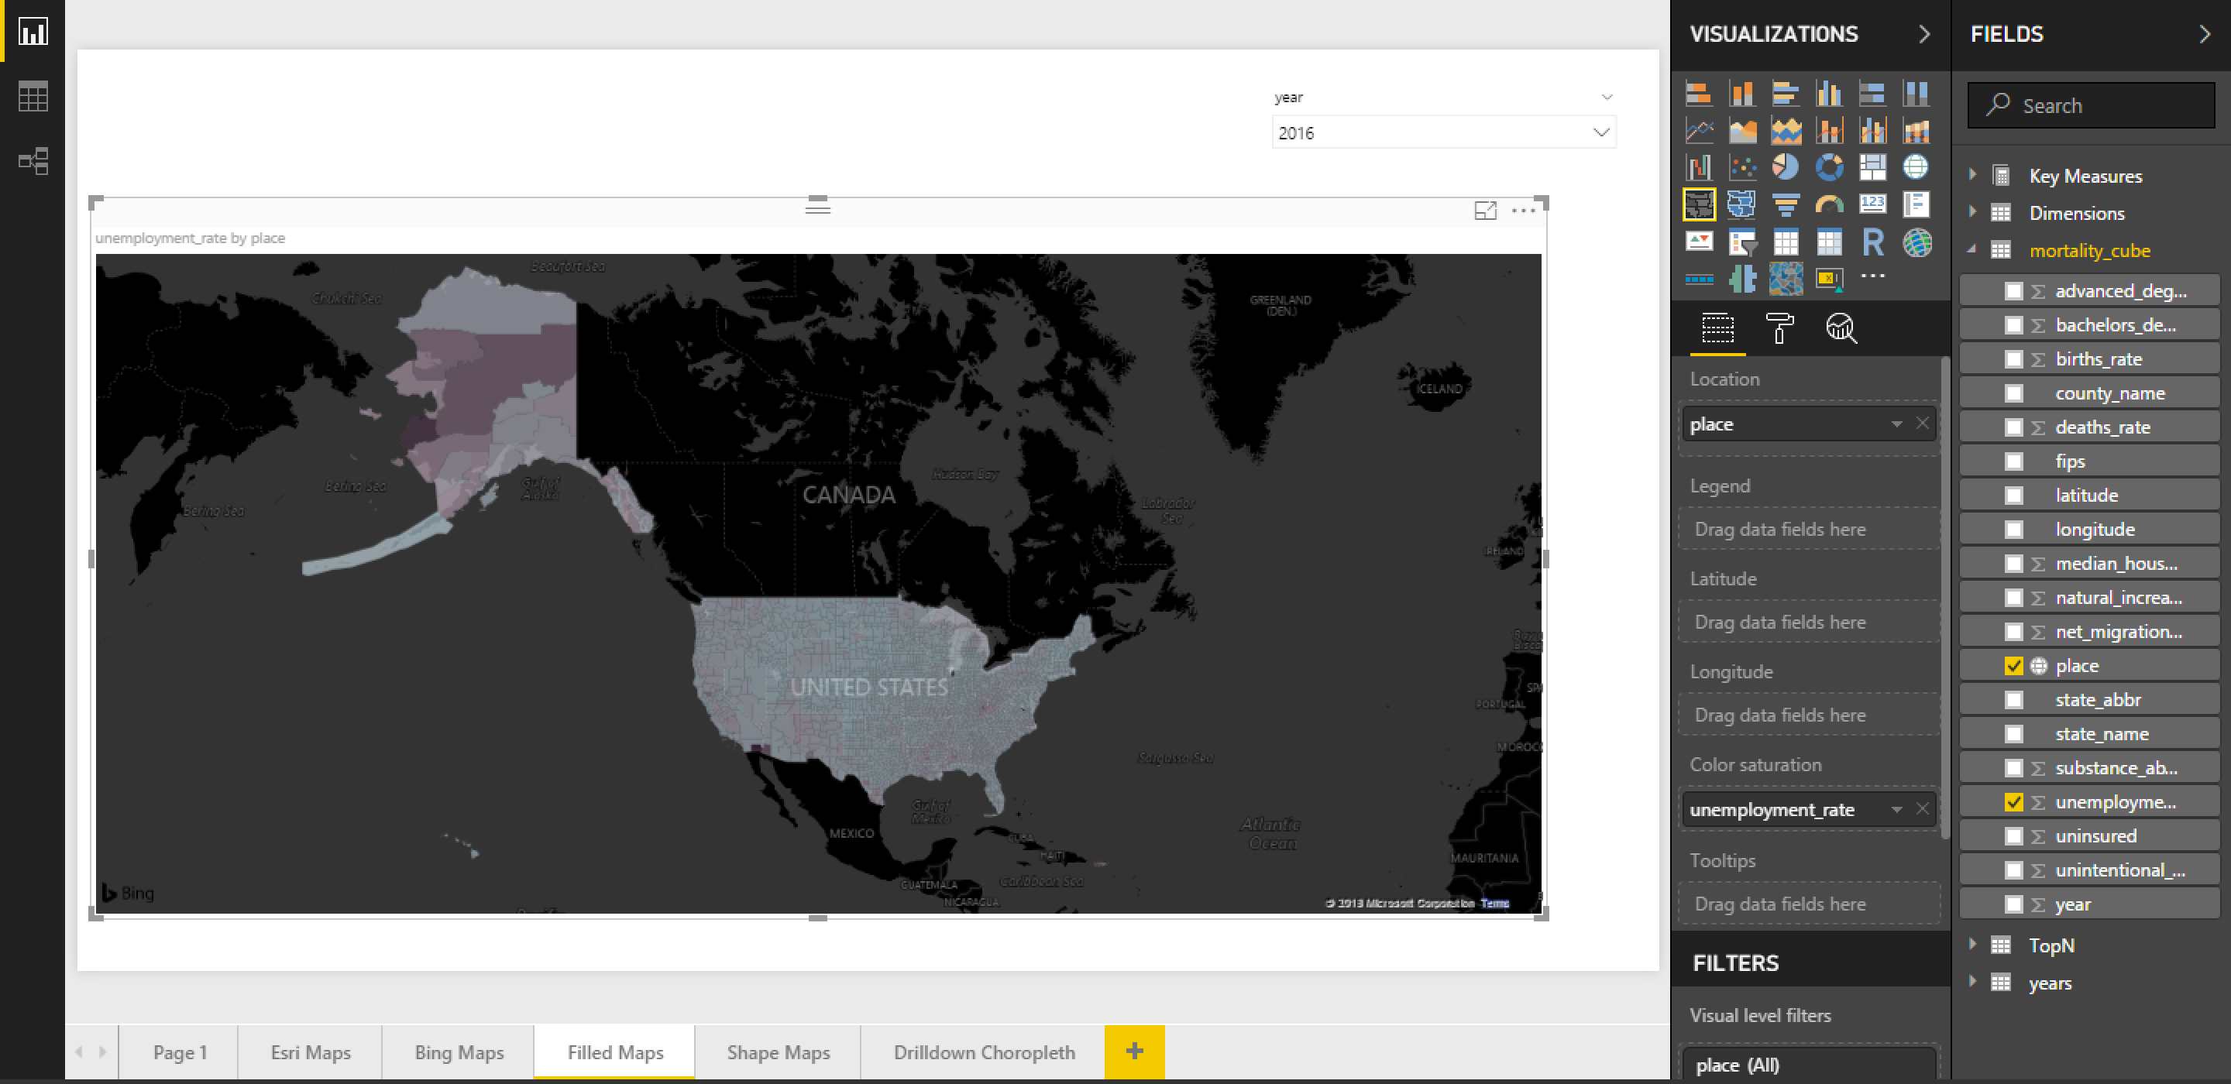Select the donut chart visualization
Viewport: 2231px width, 1084px height.
point(1829,167)
